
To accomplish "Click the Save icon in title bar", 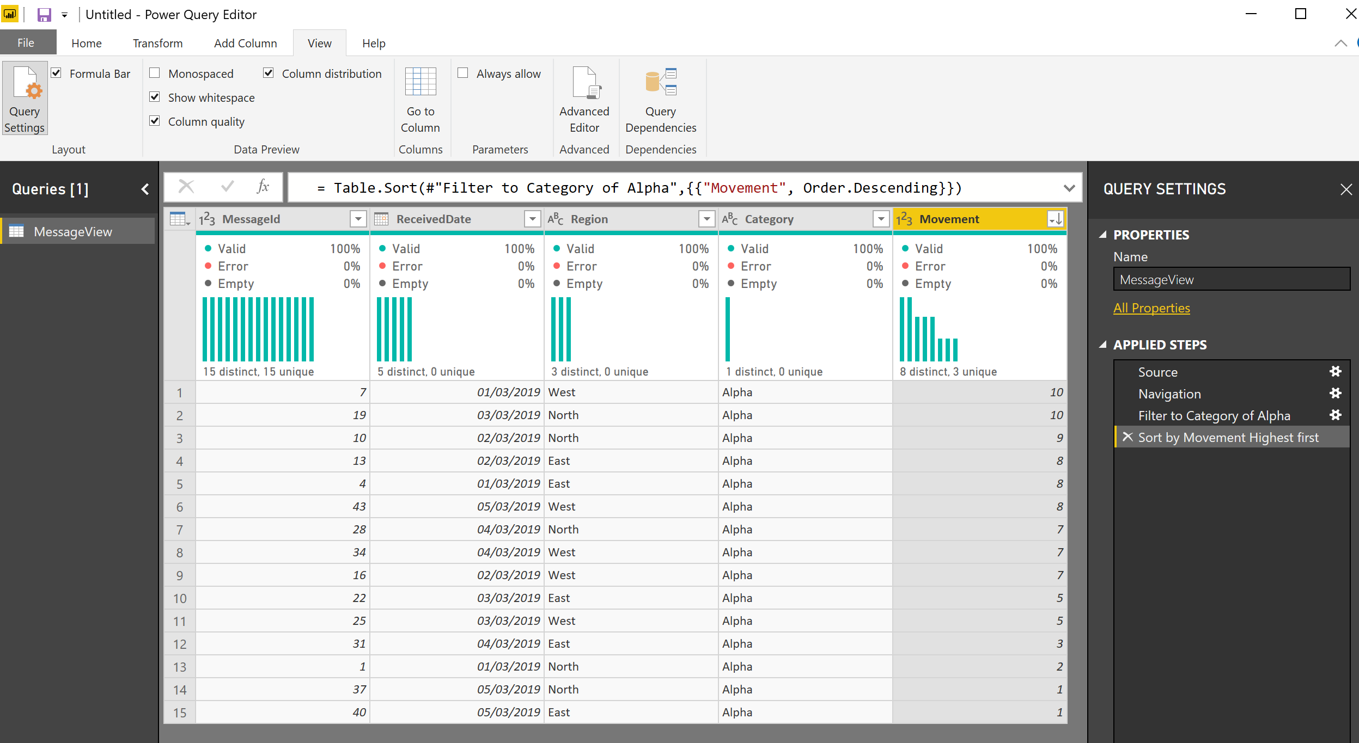I will point(44,15).
